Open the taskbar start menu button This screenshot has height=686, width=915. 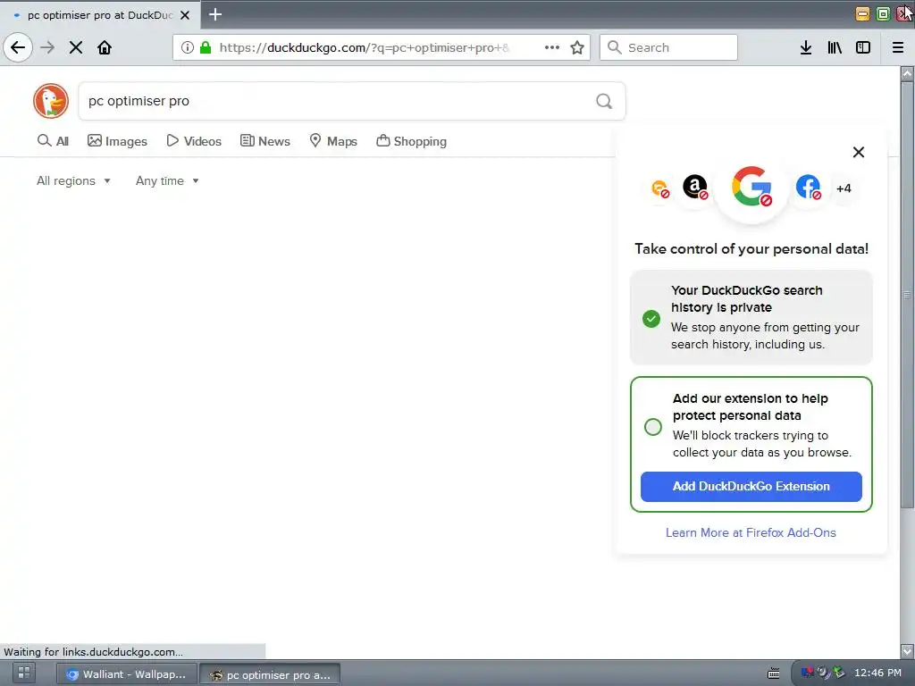[24, 673]
